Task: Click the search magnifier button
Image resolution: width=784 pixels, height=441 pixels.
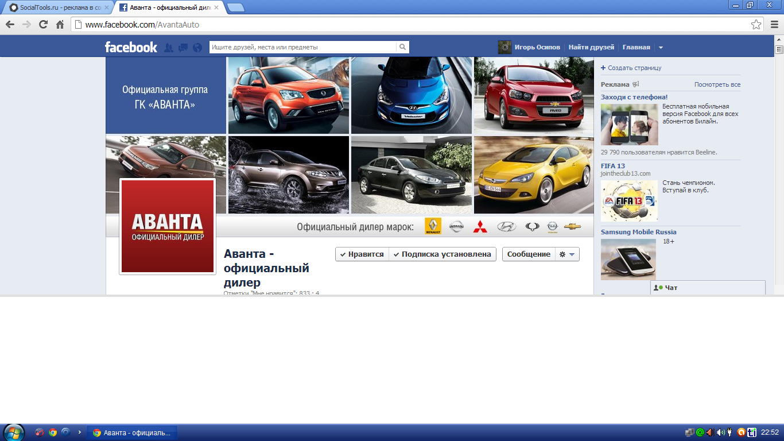Action: click(x=403, y=47)
